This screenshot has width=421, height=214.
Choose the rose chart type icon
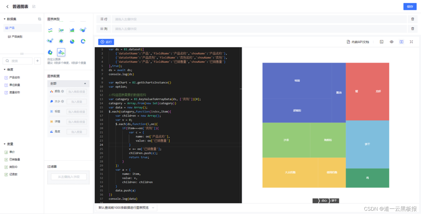point(50,52)
